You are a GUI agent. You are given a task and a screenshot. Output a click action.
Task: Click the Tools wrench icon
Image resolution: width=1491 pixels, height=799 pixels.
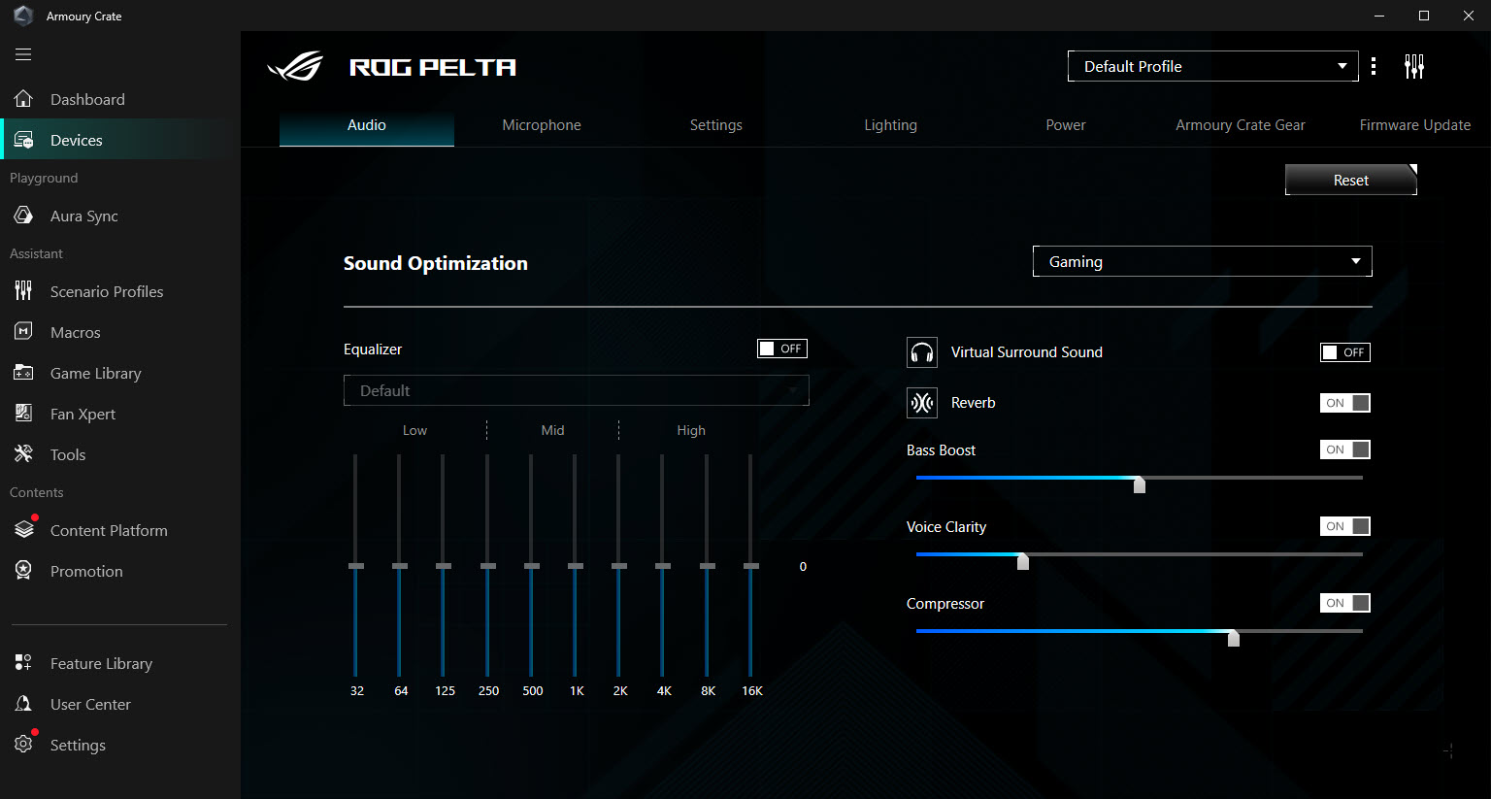(24, 454)
